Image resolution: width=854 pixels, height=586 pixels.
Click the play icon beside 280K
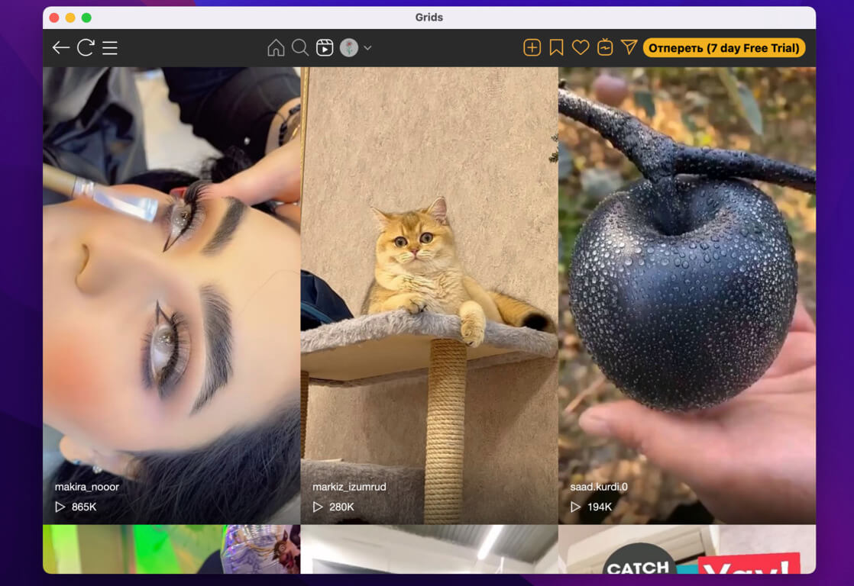coord(318,507)
